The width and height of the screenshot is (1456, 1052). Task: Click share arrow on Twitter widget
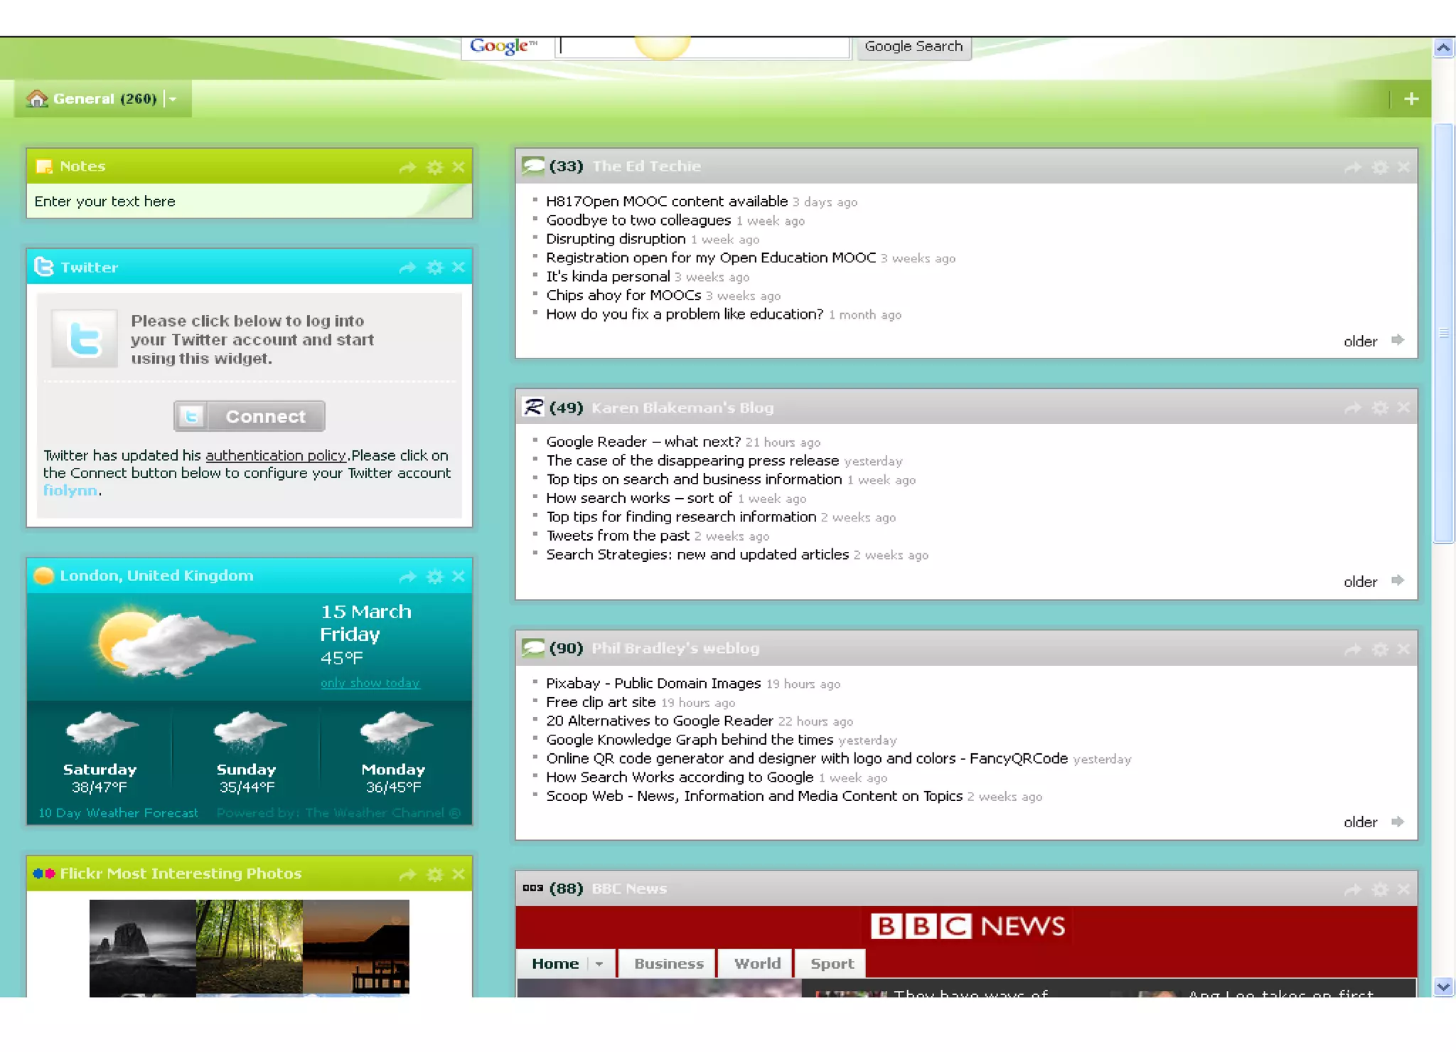(x=407, y=268)
